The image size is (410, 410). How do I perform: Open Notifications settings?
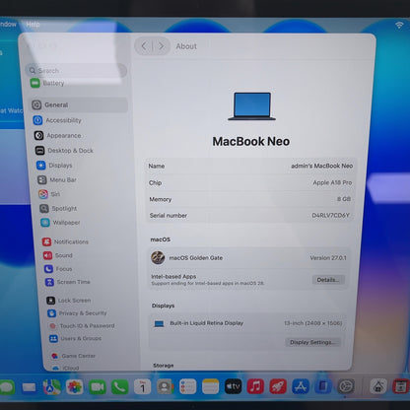[65, 241]
